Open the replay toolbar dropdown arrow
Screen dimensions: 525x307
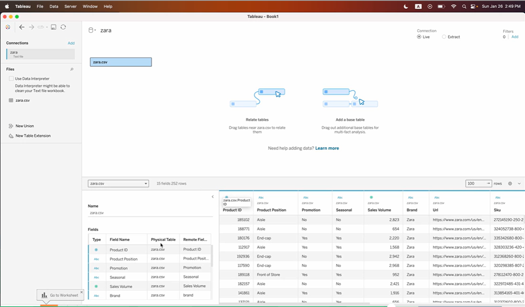tap(47, 28)
